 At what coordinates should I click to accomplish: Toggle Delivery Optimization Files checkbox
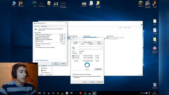click(36, 36)
